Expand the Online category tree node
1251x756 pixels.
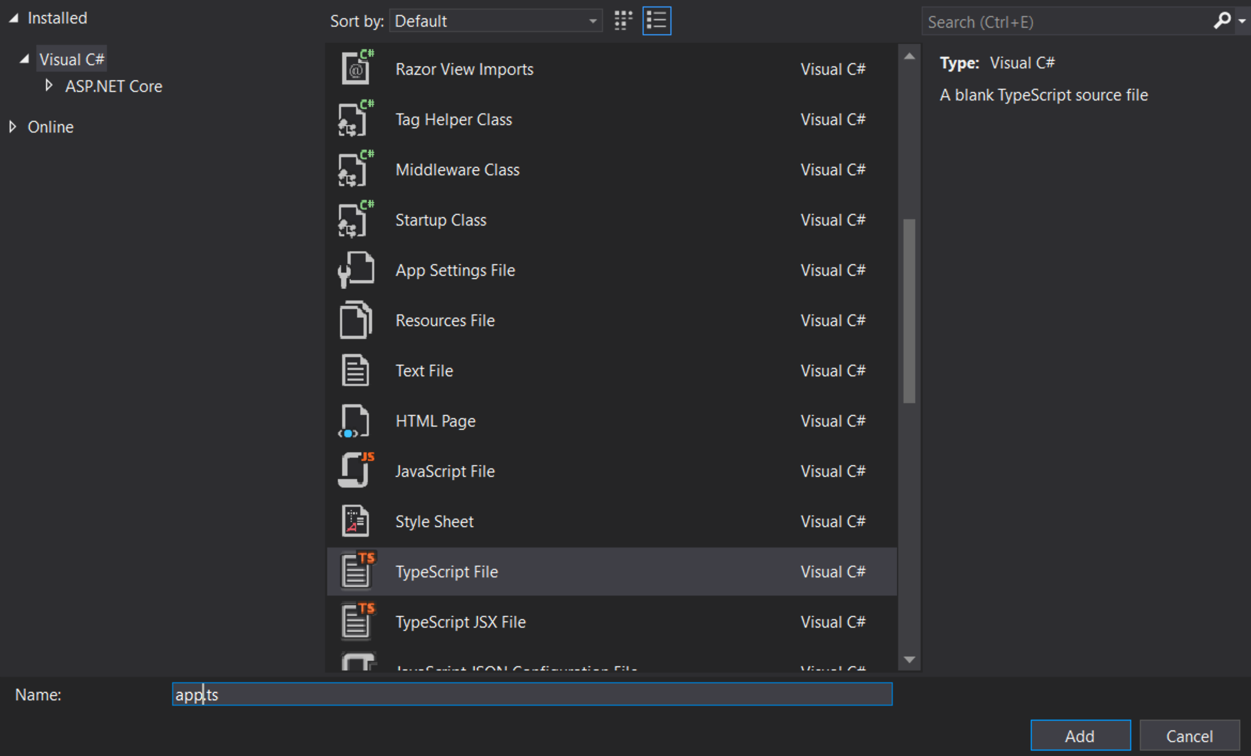coord(14,125)
